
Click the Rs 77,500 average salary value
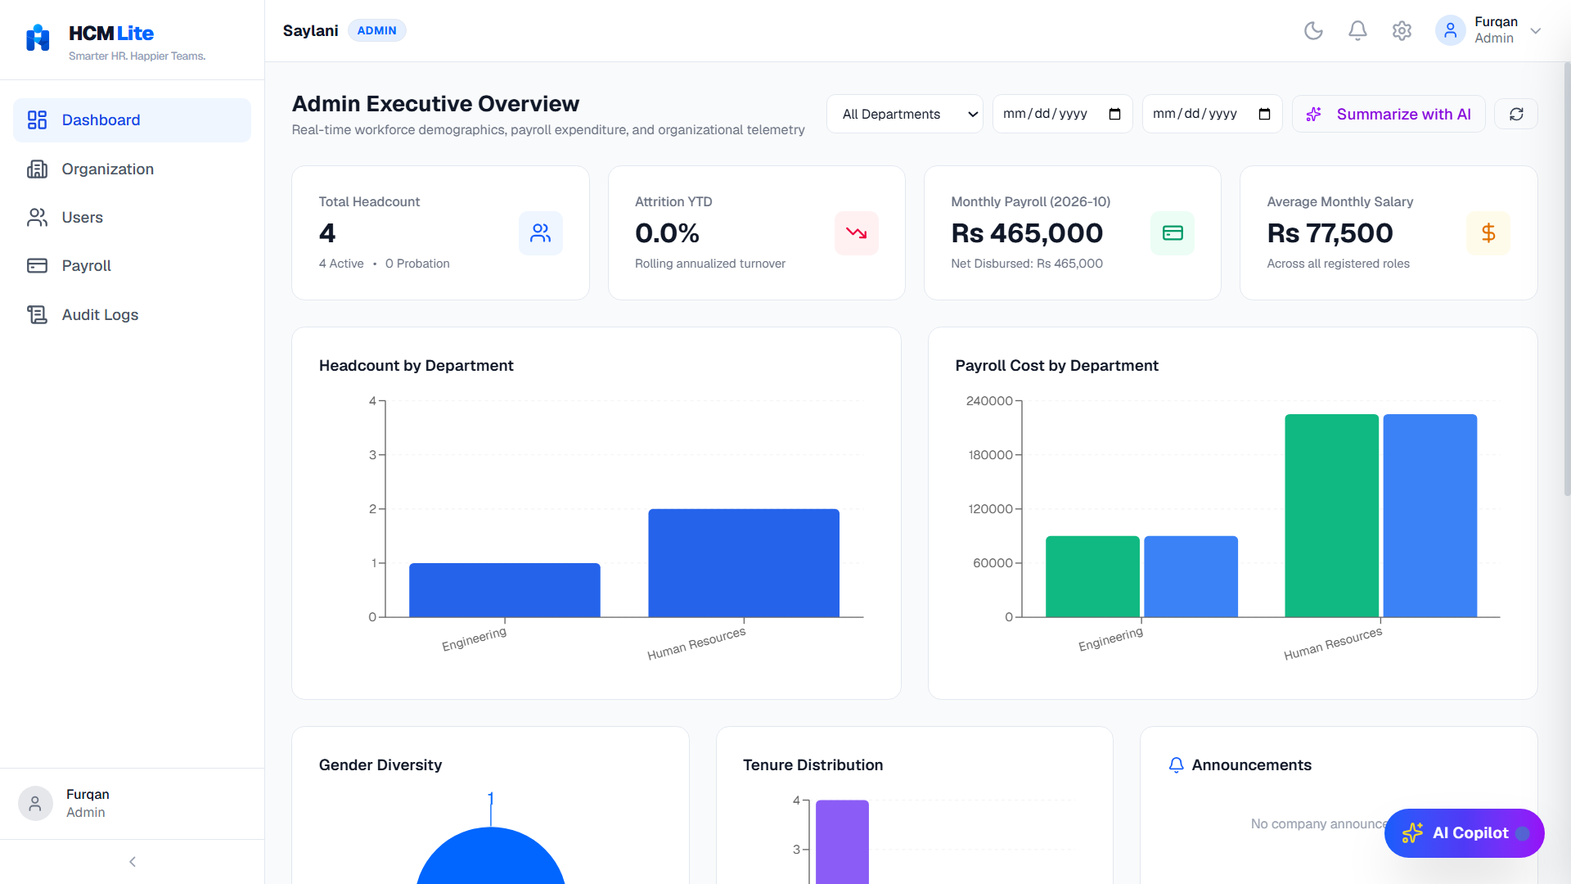click(1330, 233)
